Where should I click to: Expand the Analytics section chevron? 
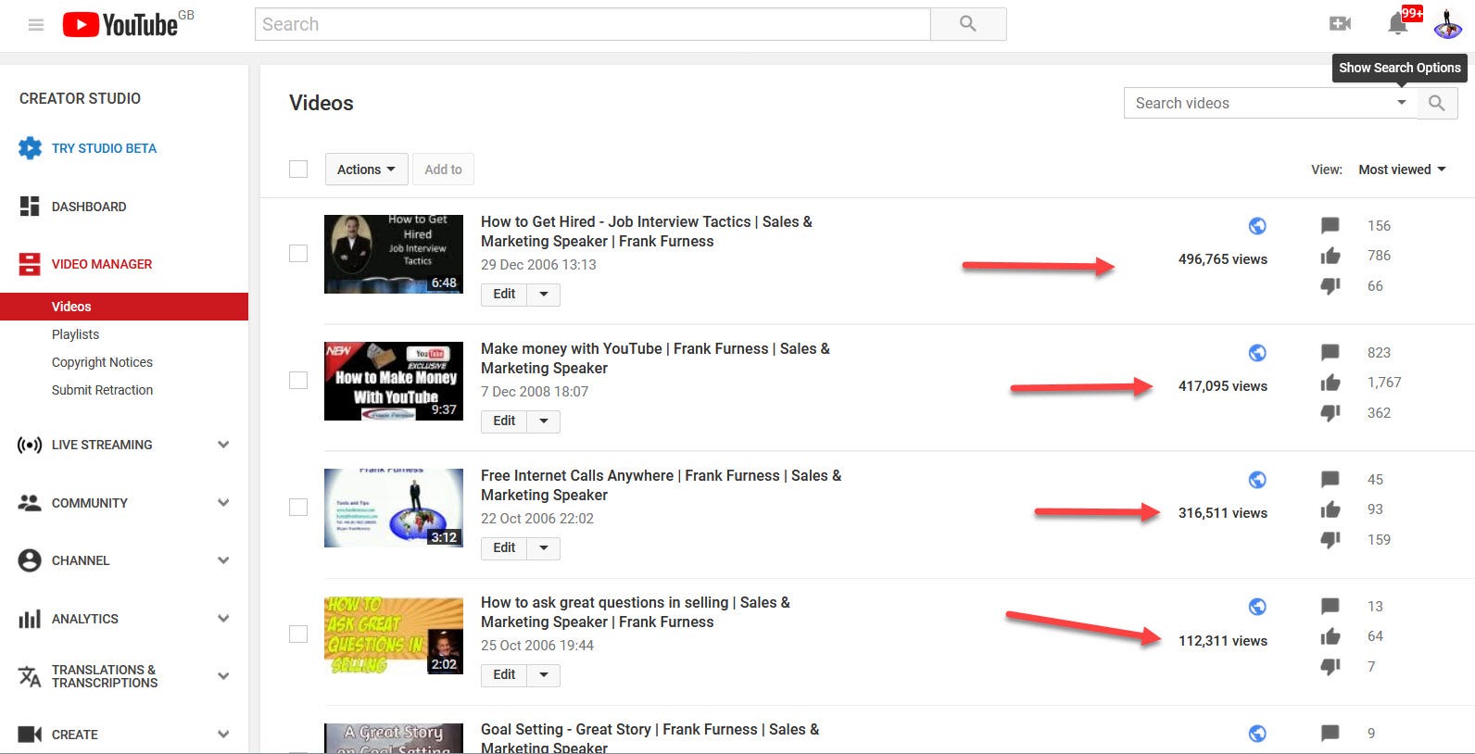click(x=223, y=619)
